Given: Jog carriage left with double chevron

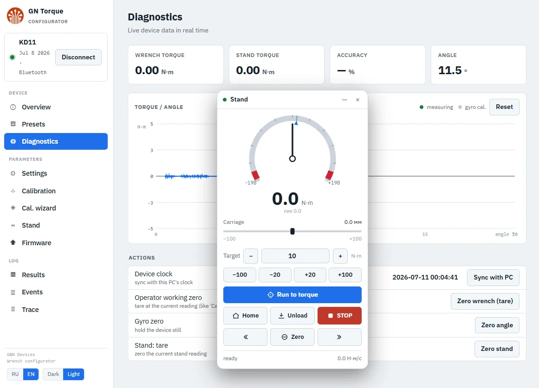Looking at the screenshot, I should coord(246,337).
